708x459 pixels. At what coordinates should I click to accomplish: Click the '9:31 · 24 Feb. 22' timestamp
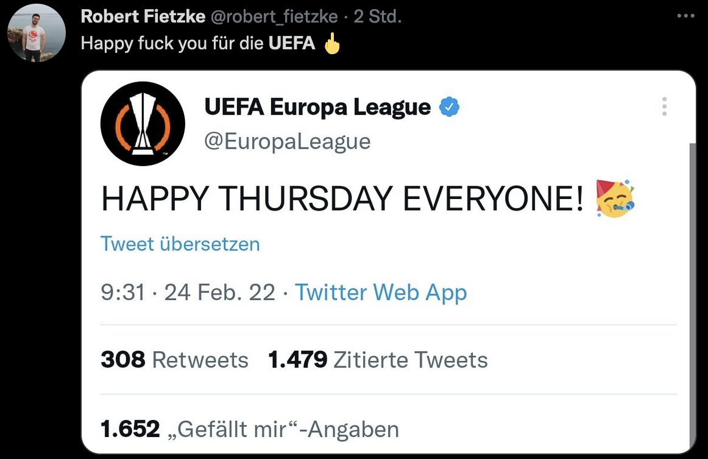tap(188, 293)
